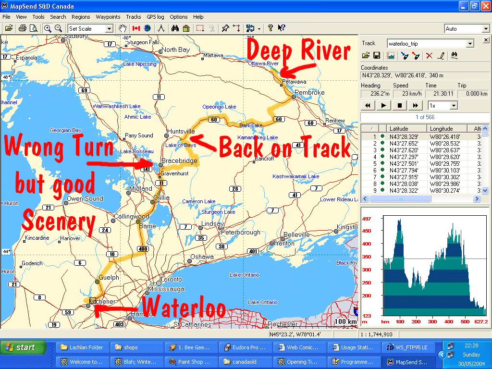Open the Waypoints menu
492x369 pixels.
pos(108,17)
